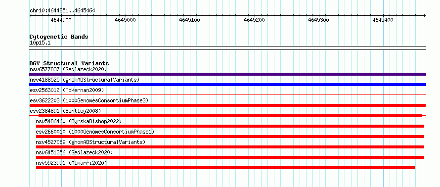This screenshot has height=187, width=440.
Task: Open nsv5486460 (ByrskaBishop2022) variant label
Action: tap(79, 121)
